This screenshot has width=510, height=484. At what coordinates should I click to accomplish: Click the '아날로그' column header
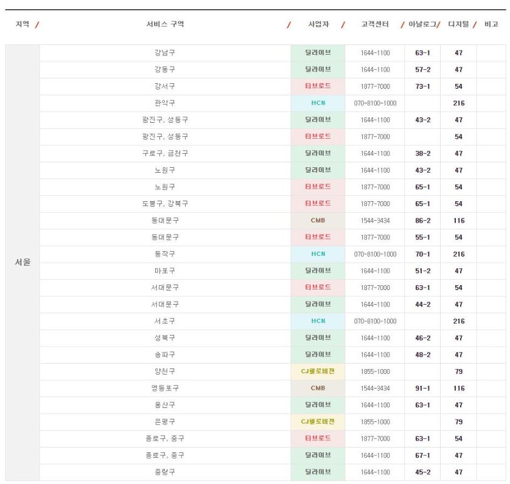pos(422,24)
